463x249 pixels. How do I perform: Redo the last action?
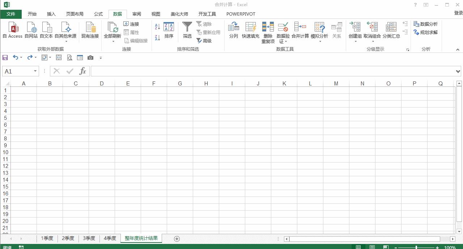pos(30,58)
